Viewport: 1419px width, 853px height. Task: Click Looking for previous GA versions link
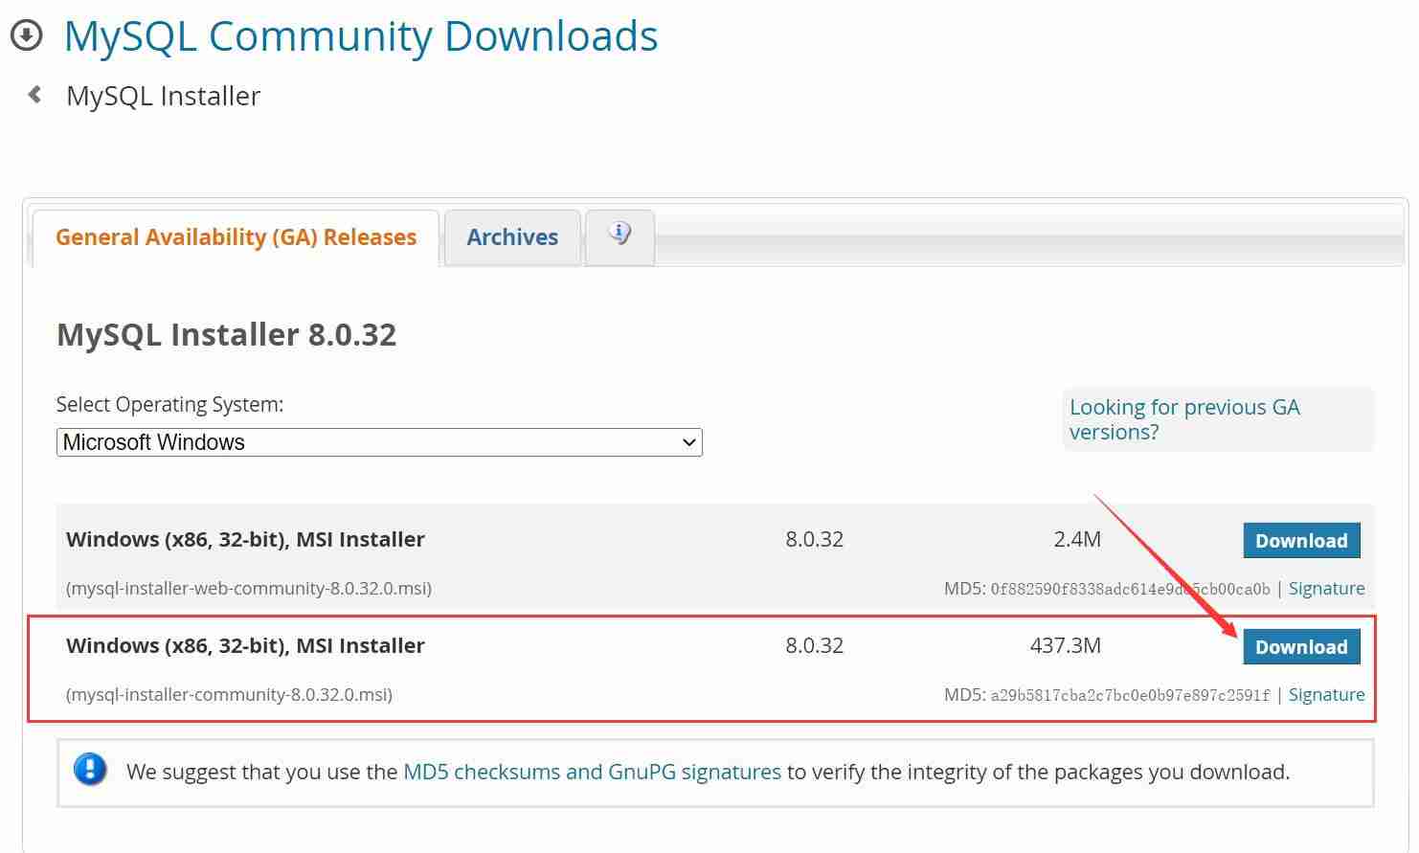(1183, 419)
